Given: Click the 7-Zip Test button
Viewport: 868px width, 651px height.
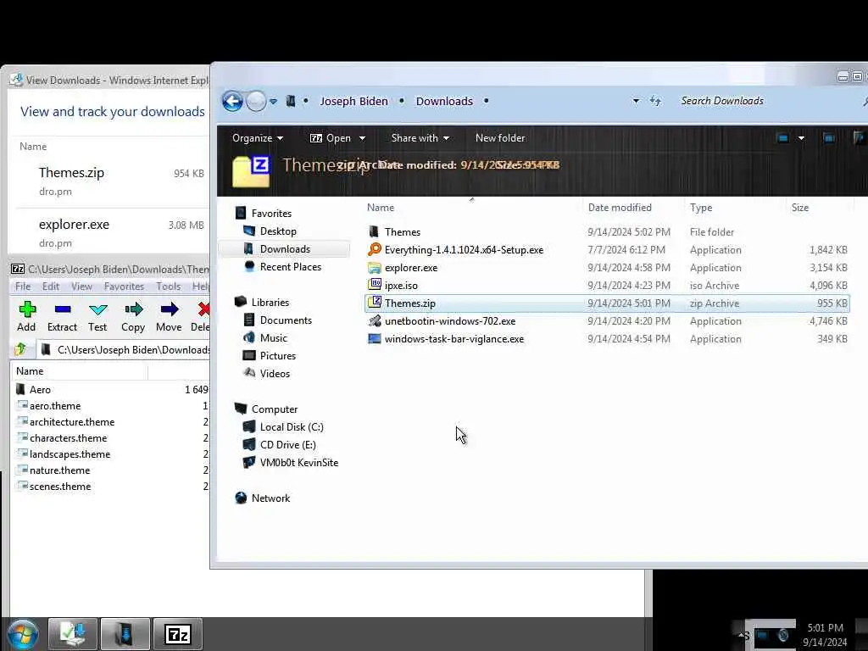Looking at the screenshot, I should coord(97,317).
